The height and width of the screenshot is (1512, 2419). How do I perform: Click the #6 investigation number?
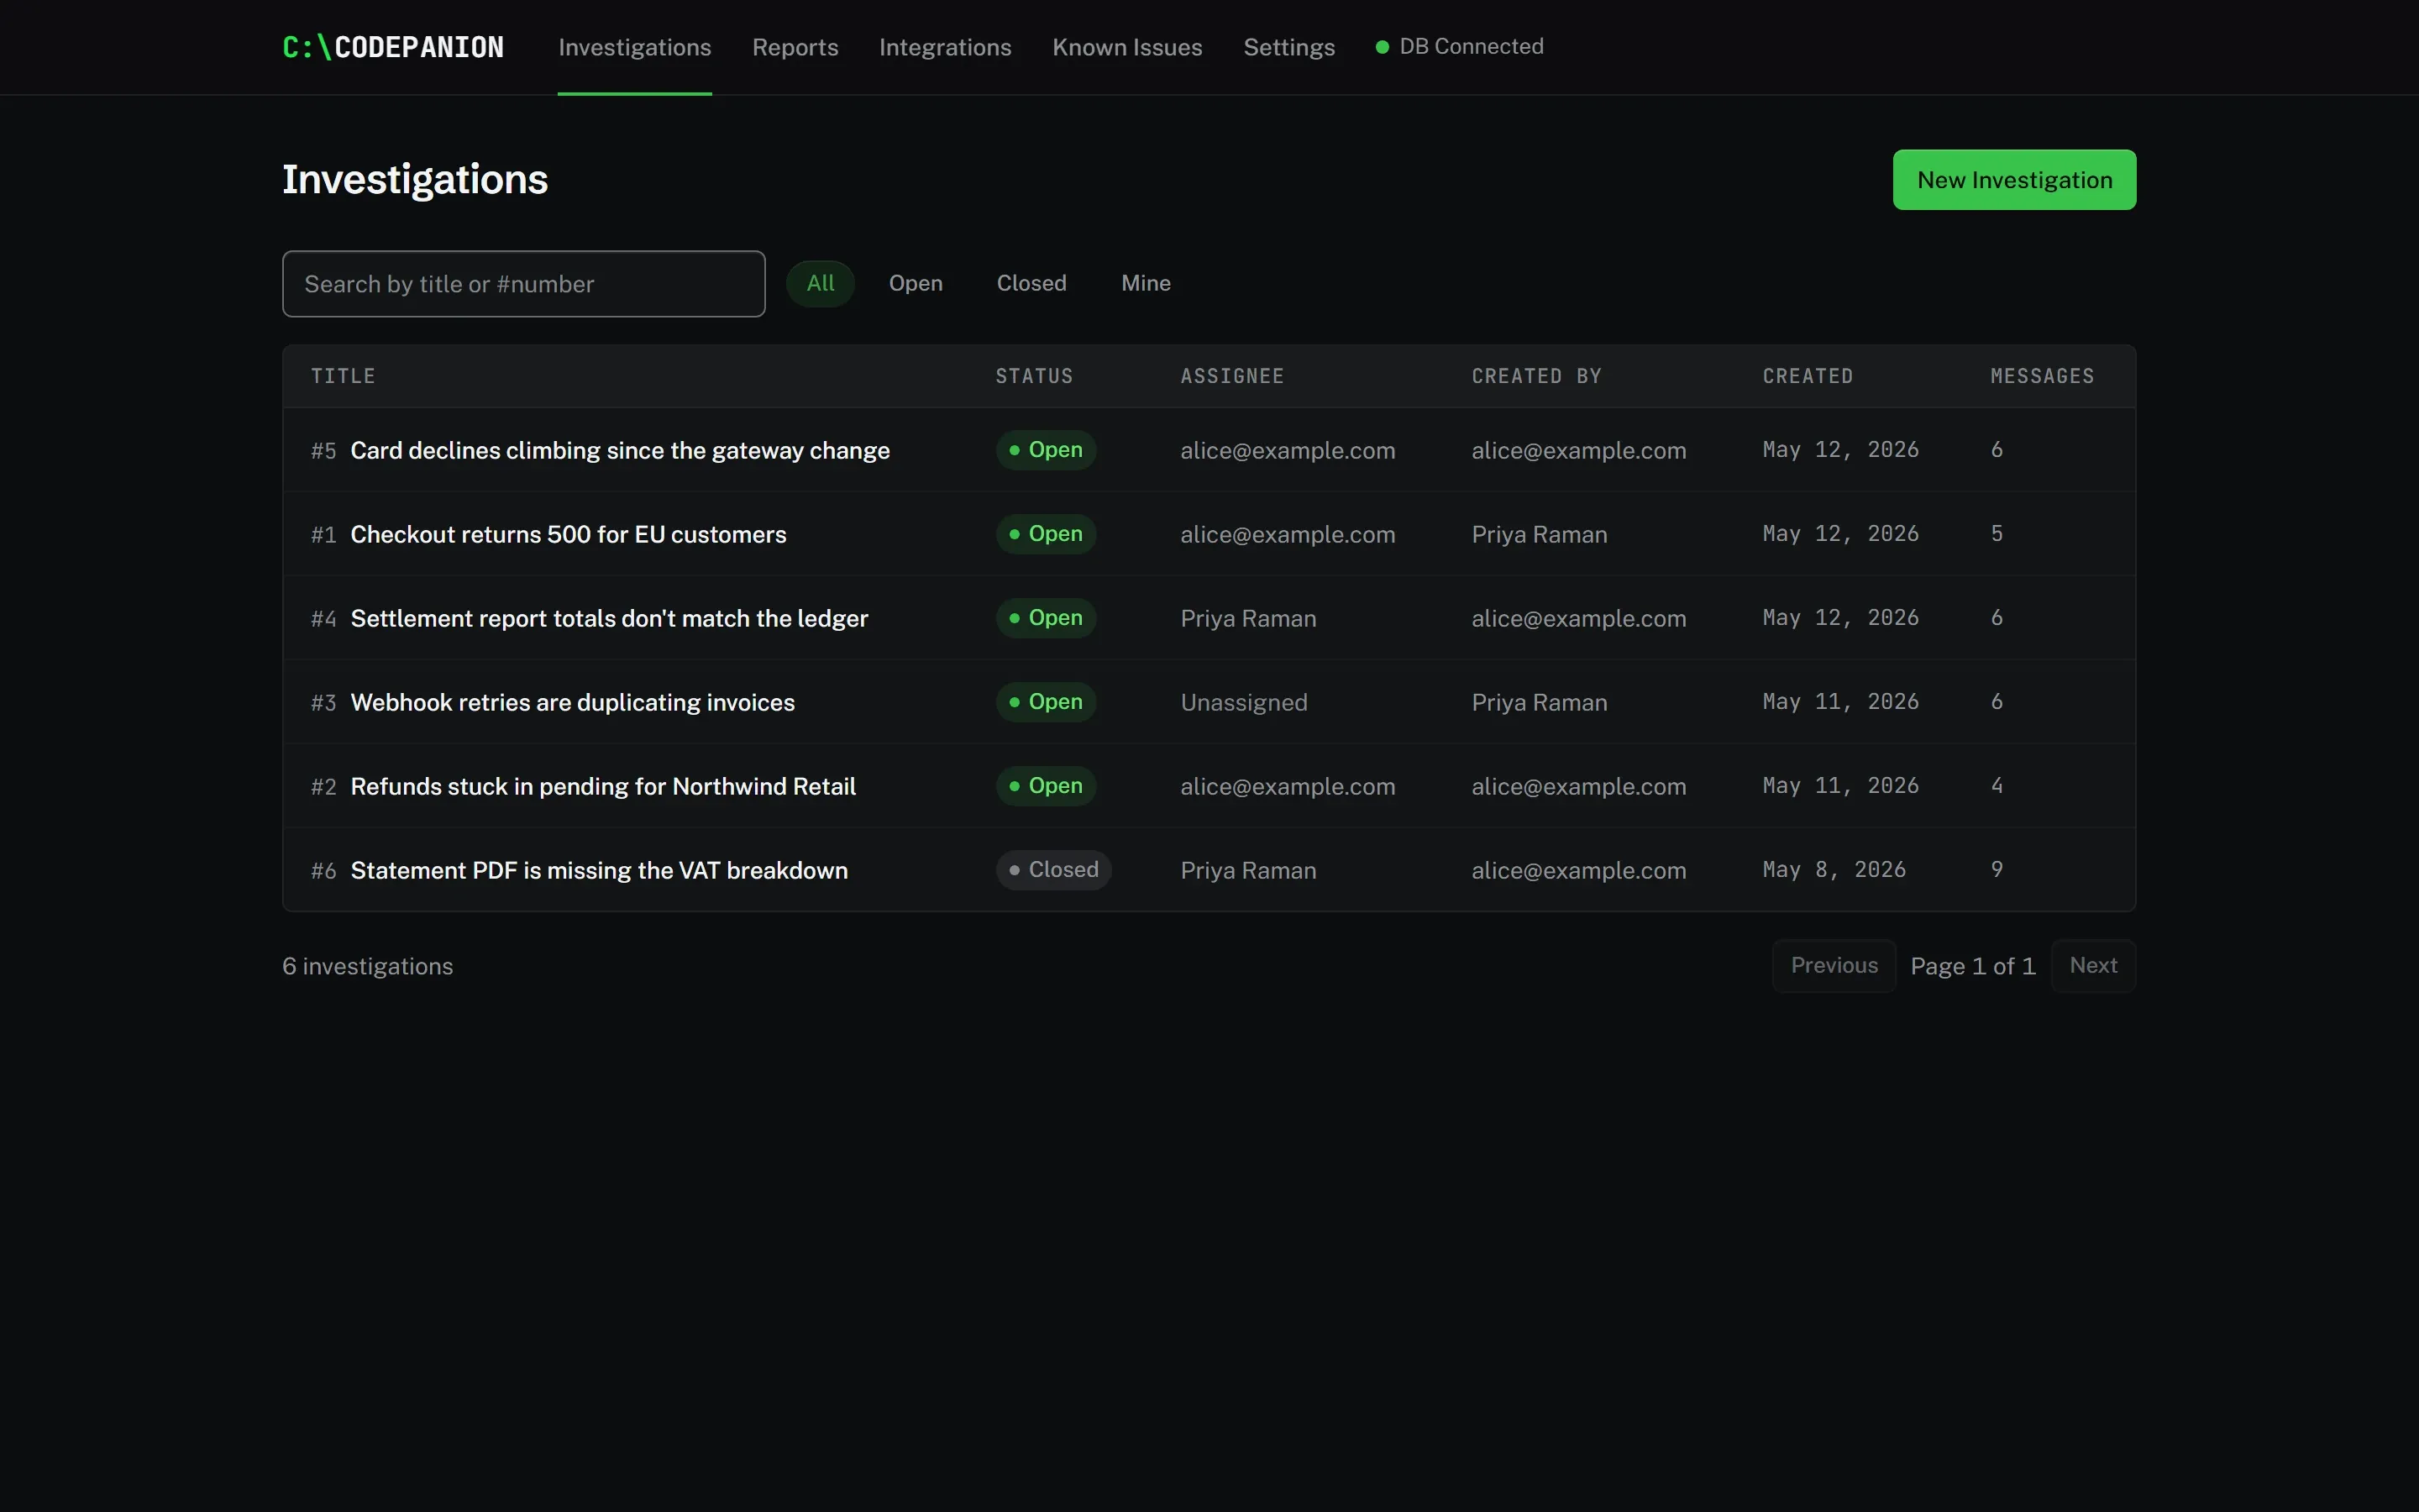pos(323,871)
